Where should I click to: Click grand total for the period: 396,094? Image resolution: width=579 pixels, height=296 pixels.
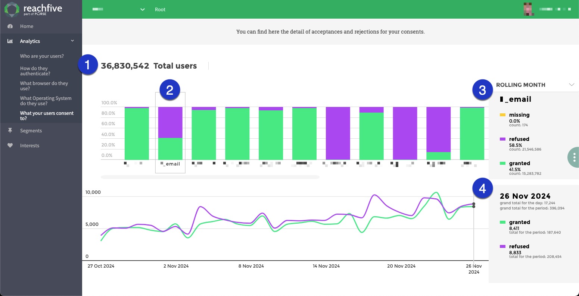point(532,208)
